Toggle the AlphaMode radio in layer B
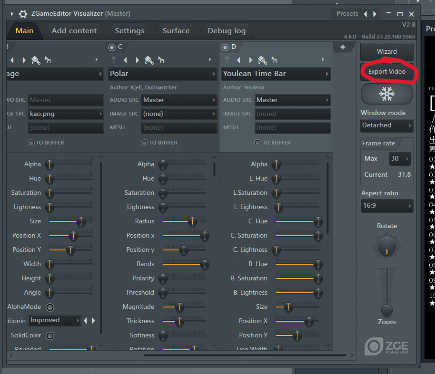This screenshot has width=435, height=374. 50,307
